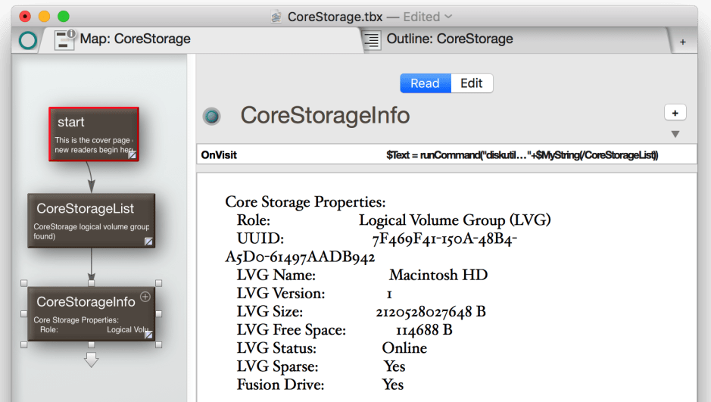Click the teal circle icon left of tabs

tap(27, 40)
